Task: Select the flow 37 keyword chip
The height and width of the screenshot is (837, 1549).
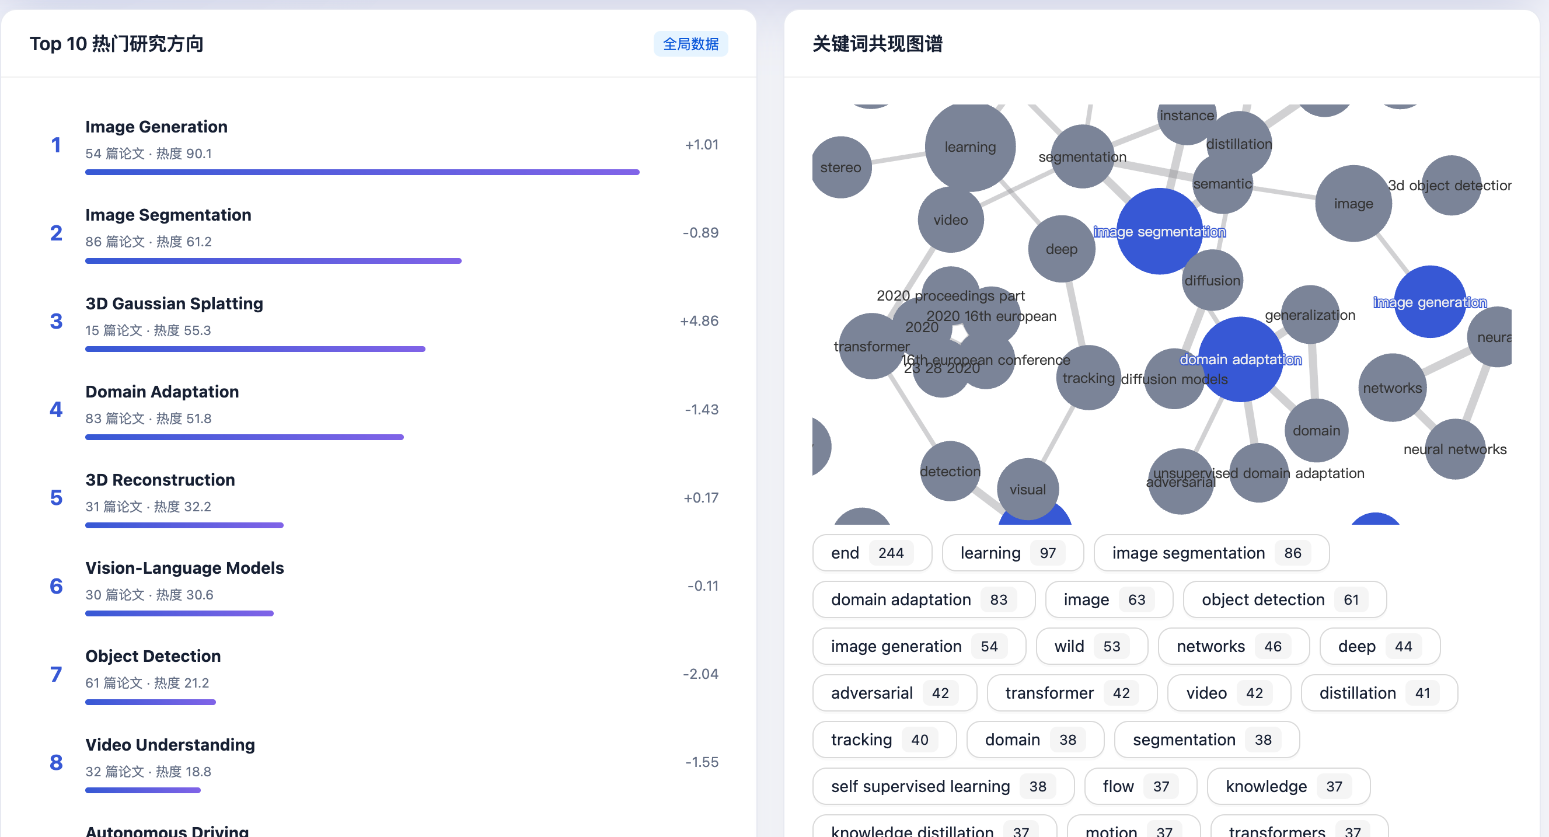Action: click(x=1140, y=786)
